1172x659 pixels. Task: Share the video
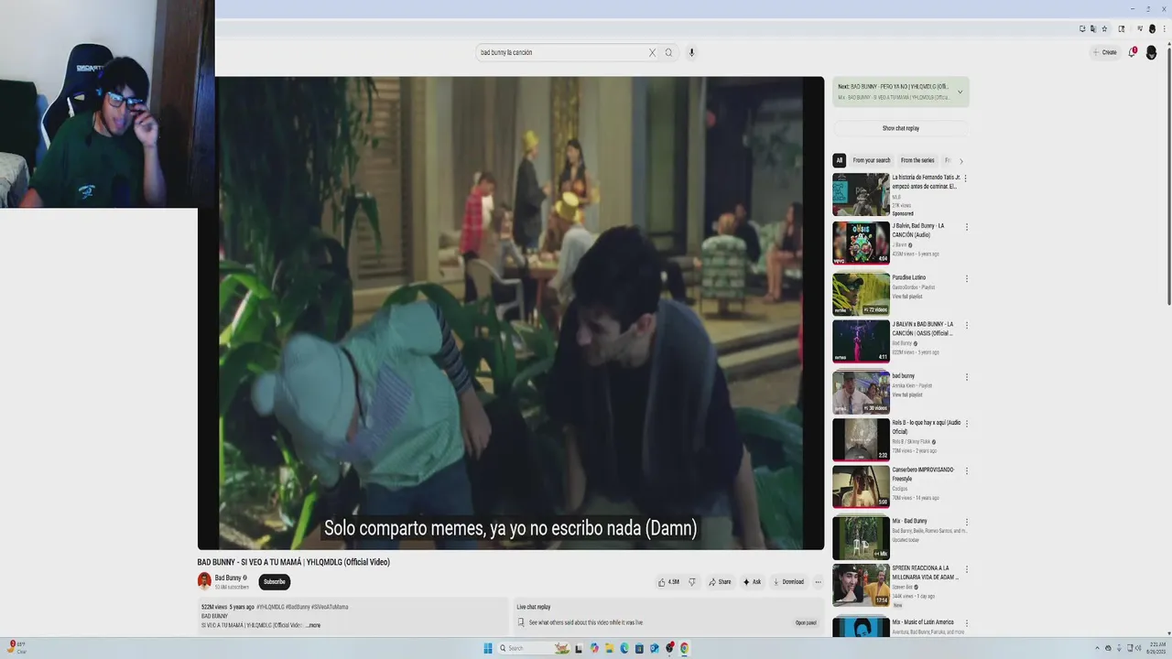719,581
